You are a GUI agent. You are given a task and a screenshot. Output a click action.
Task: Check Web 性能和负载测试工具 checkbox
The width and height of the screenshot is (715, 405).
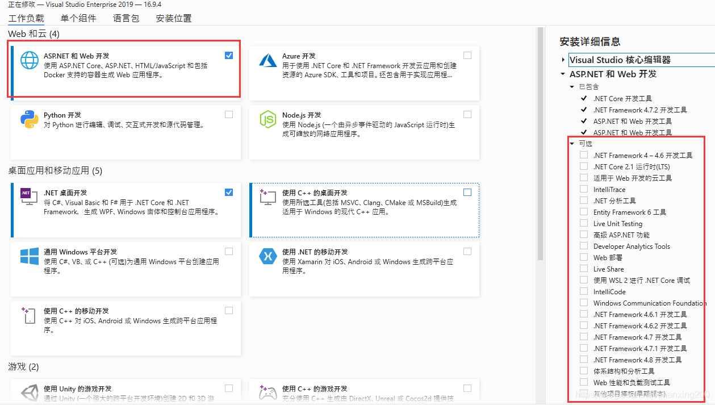(x=584, y=382)
